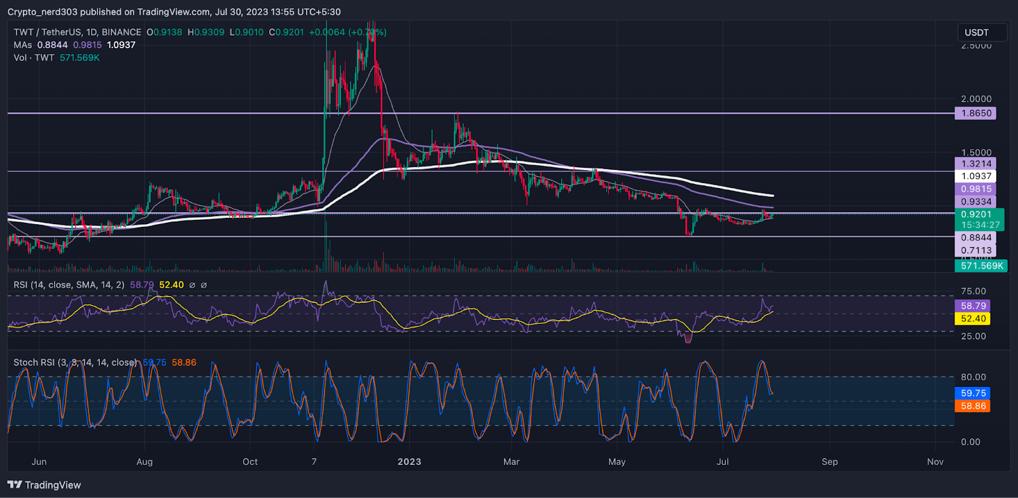Click the 80.00 Stoch RSI scale tick
This screenshot has height=498, width=1018.
point(973,377)
